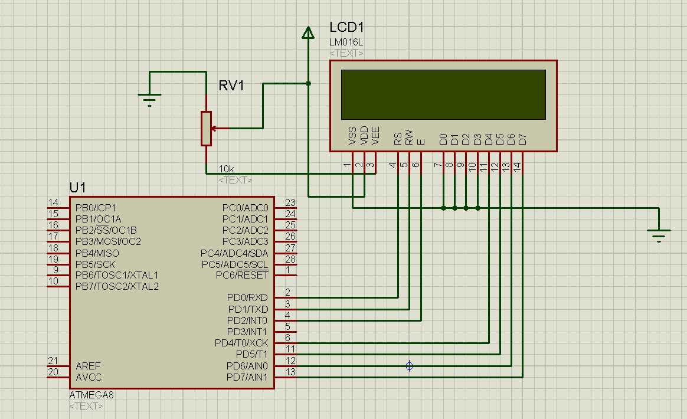Click the PD0/RXD pin label
The width and height of the screenshot is (687, 419).
[x=247, y=297]
